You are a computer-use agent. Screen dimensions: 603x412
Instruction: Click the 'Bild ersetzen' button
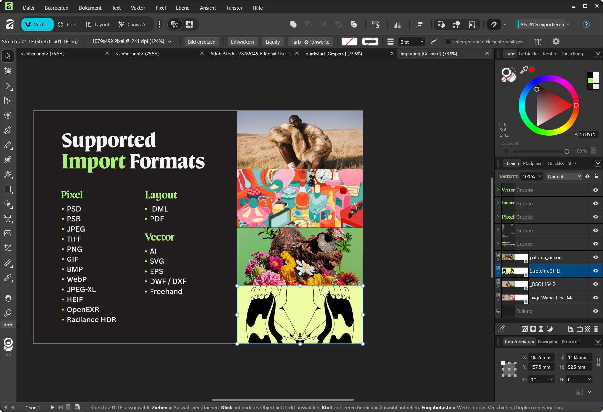pos(201,42)
